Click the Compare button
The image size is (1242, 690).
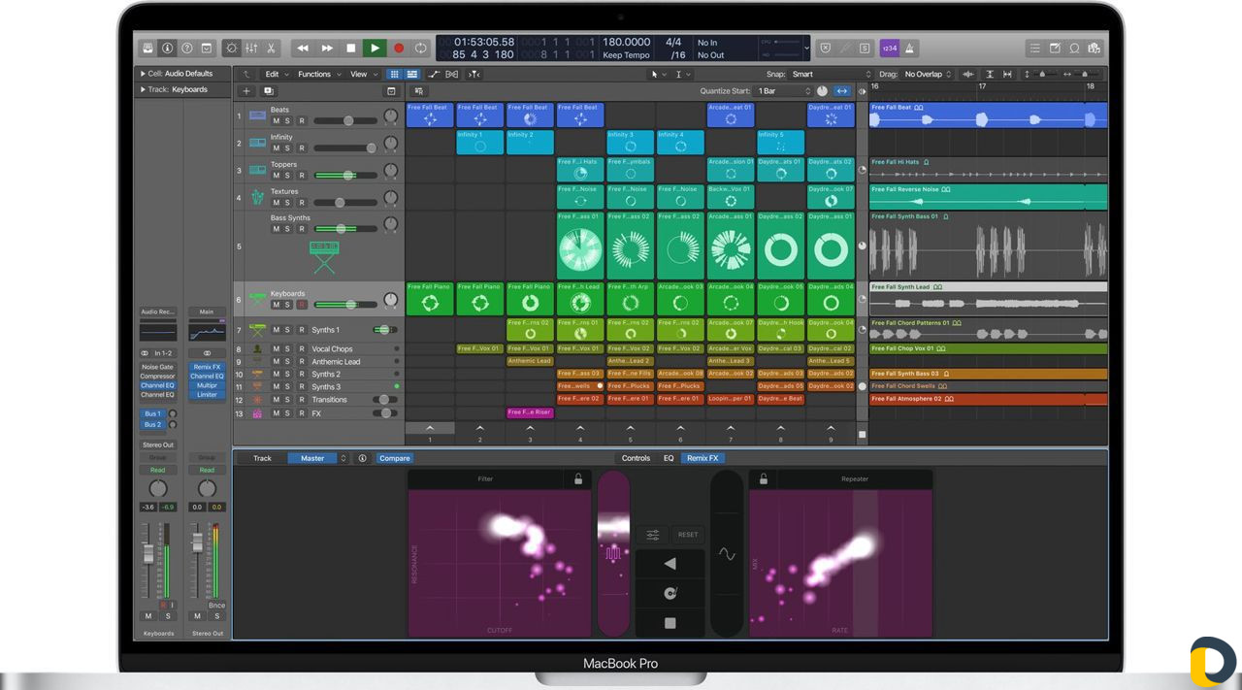(x=395, y=458)
